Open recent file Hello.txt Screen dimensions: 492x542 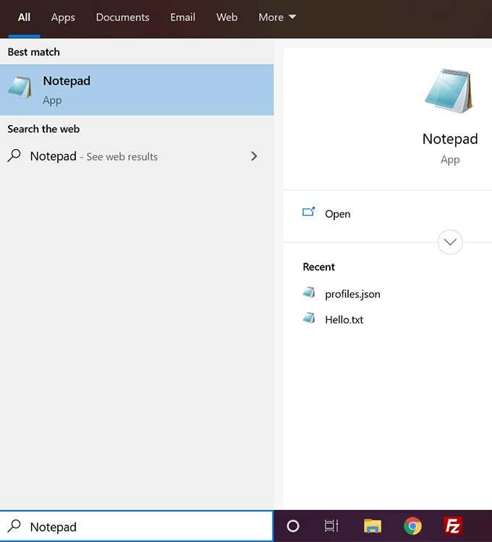click(344, 320)
